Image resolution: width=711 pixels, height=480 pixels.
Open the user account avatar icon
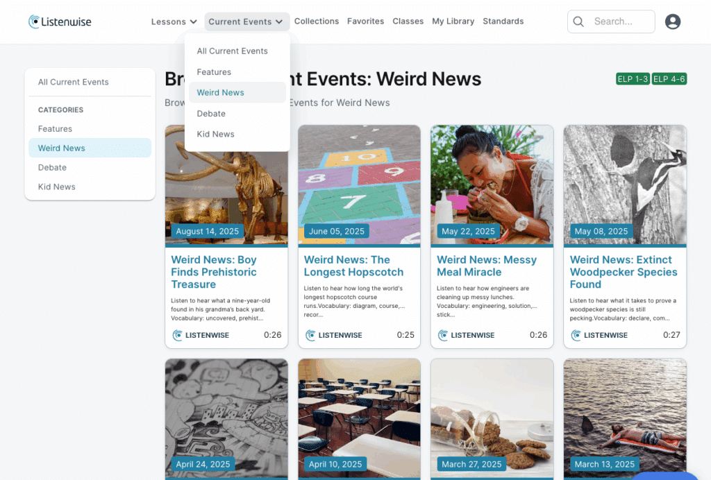(x=672, y=22)
